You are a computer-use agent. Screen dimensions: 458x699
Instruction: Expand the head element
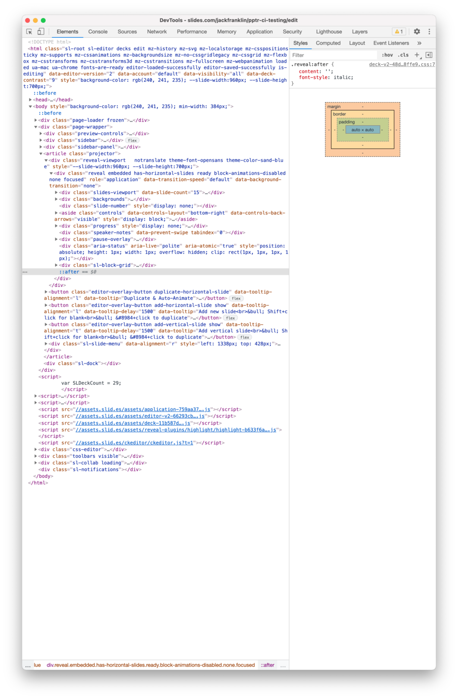click(31, 100)
